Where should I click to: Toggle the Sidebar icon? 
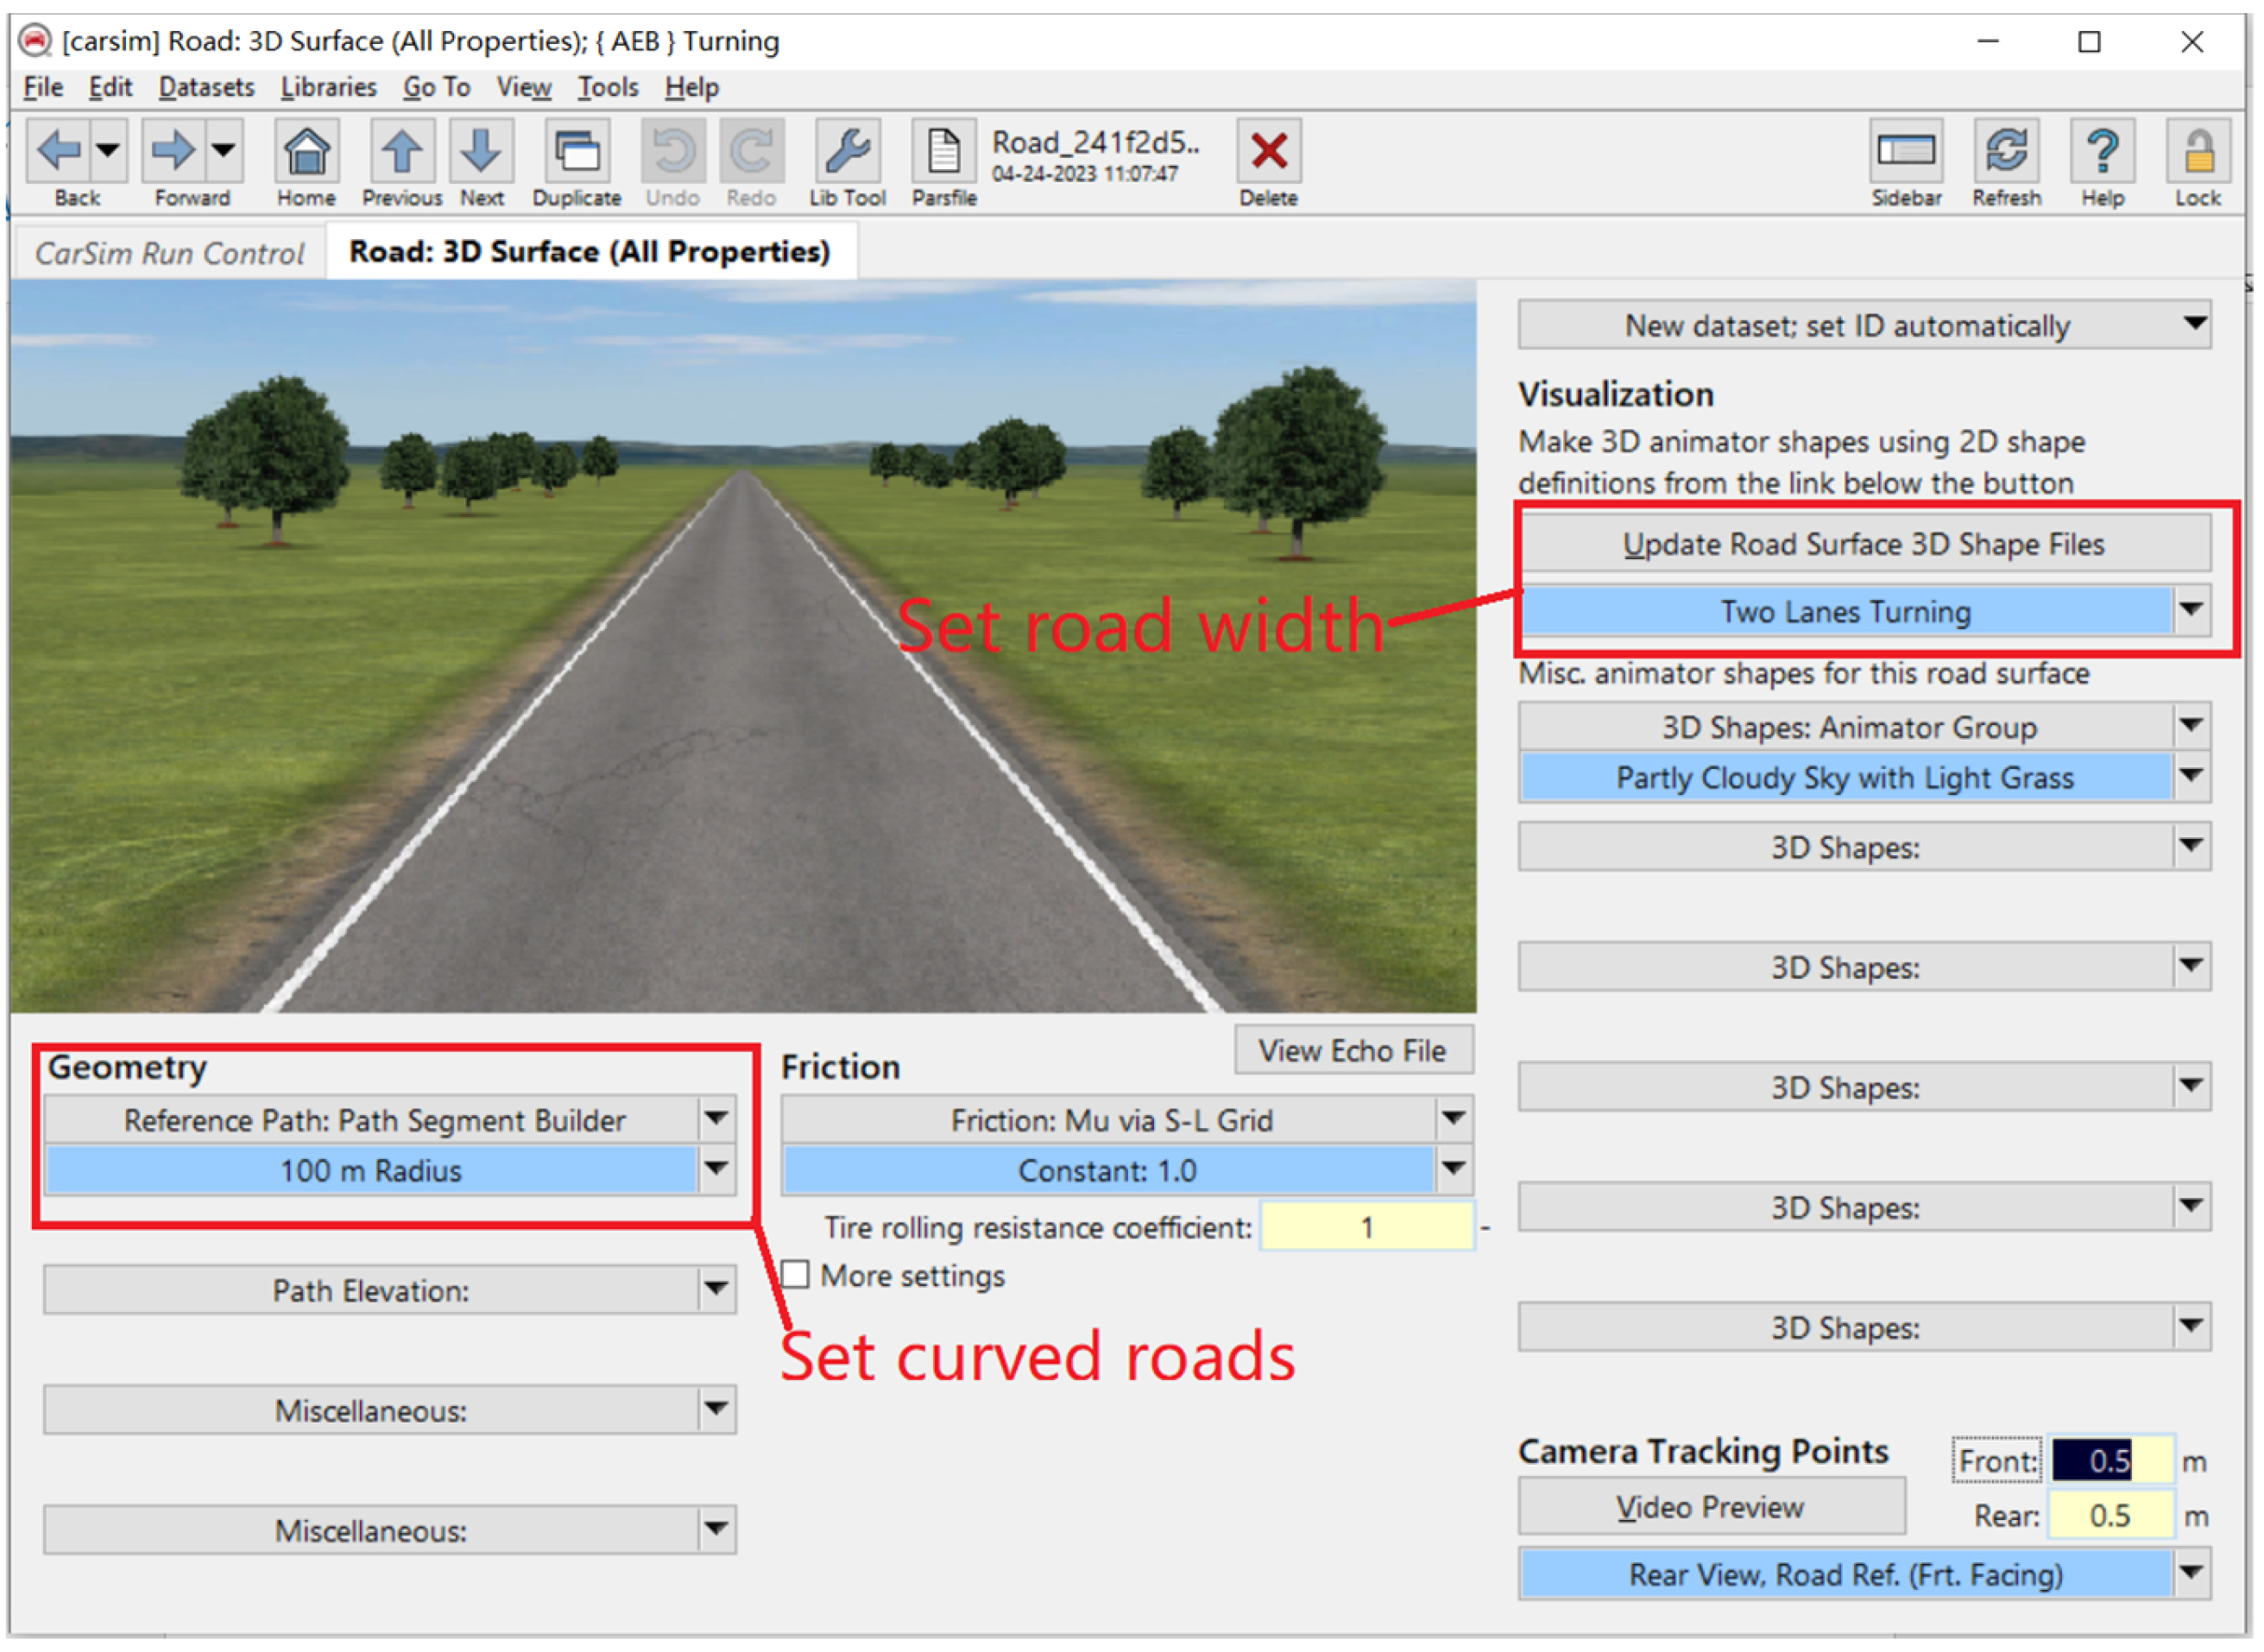click(1906, 152)
